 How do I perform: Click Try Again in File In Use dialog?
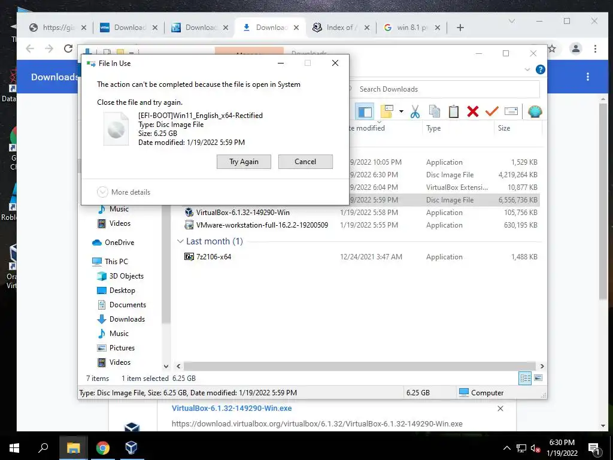(244, 162)
